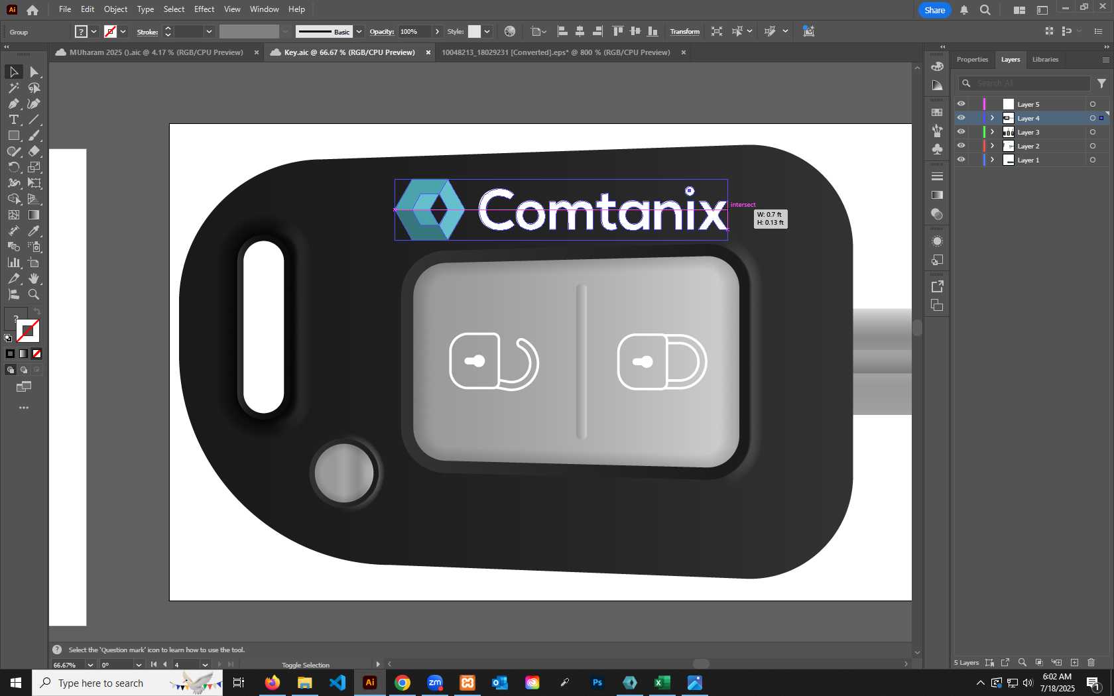Open the Basic brush definition dropdown

(x=359, y=31)
